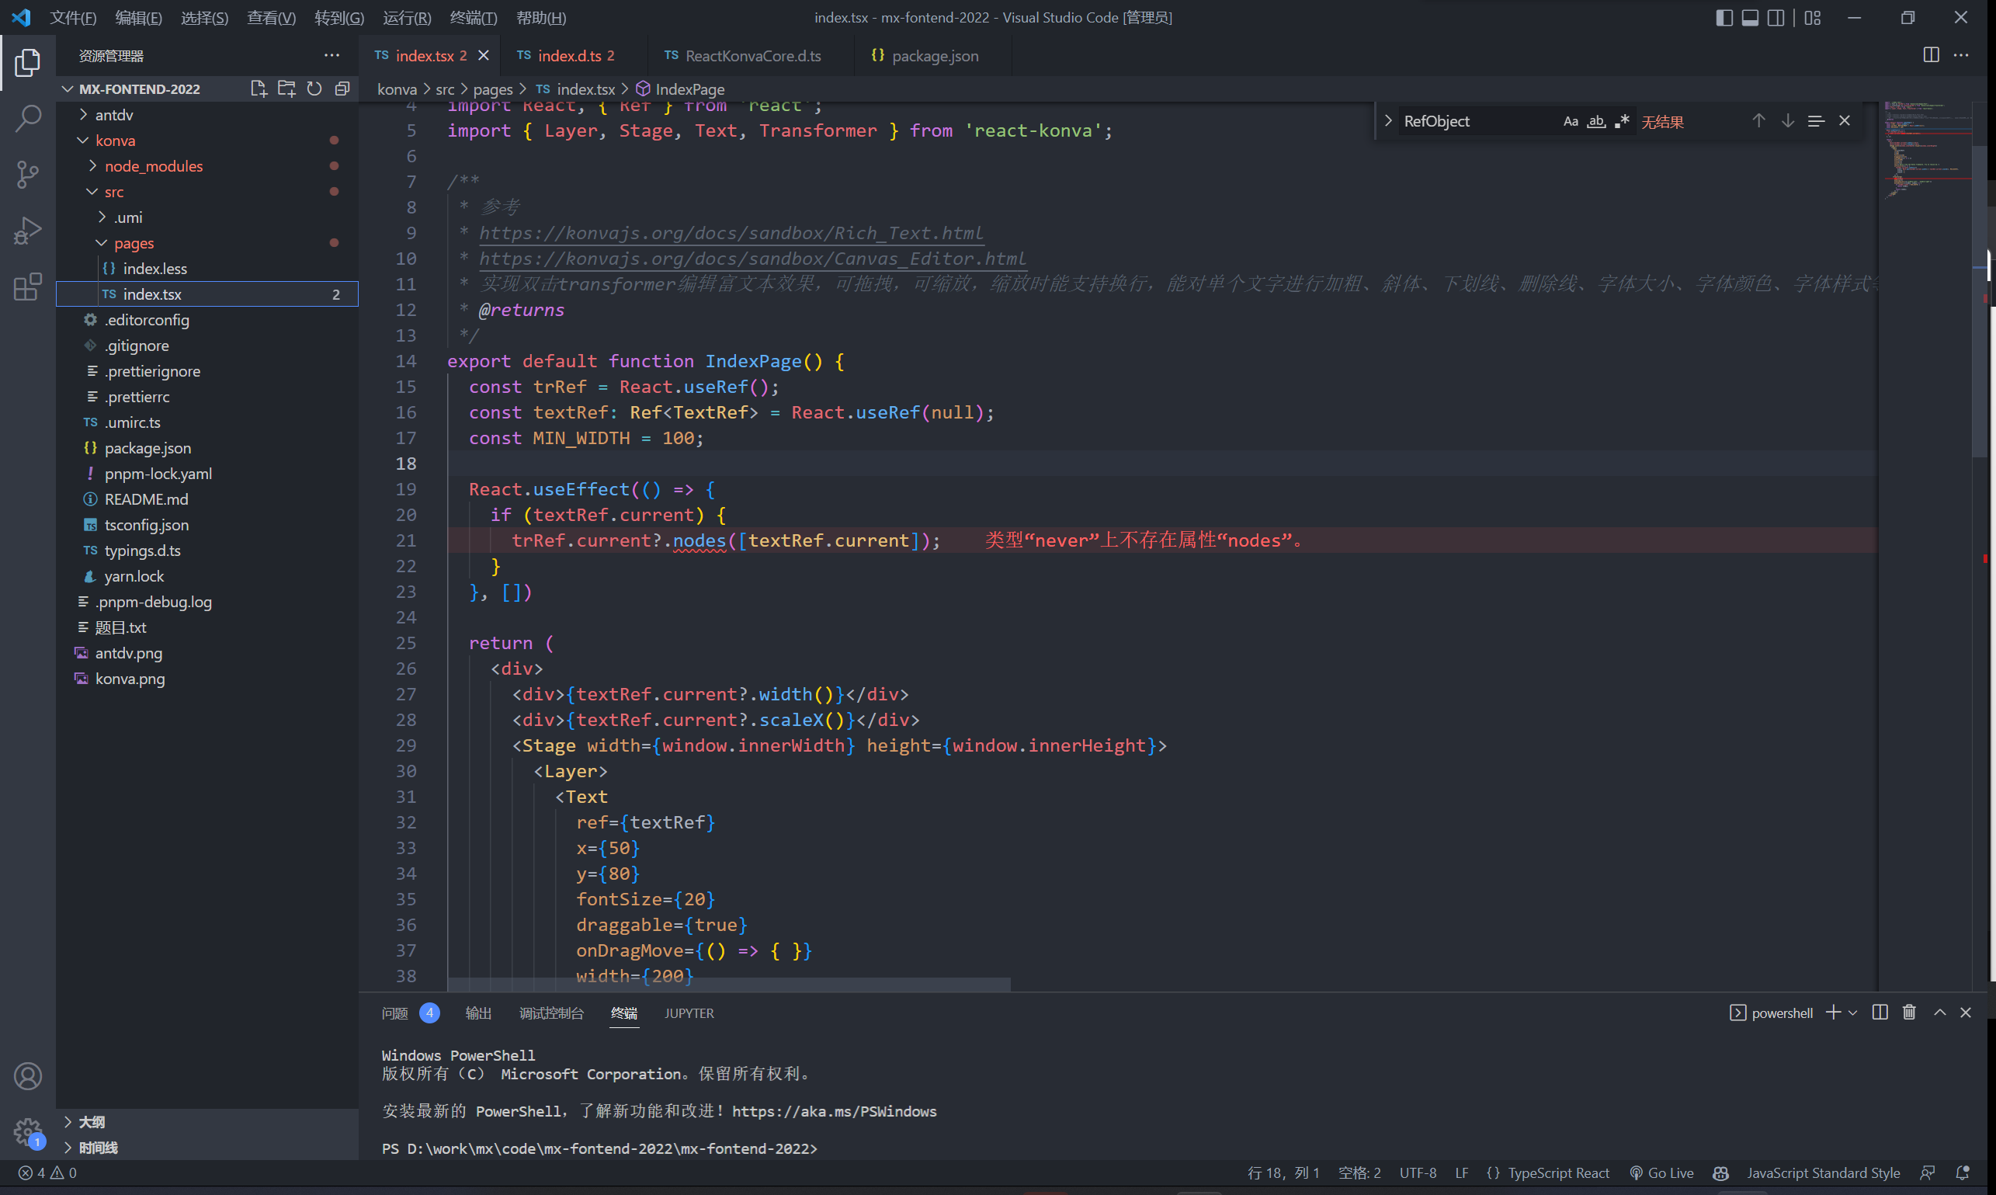Create a new folder in explorer
The width and height of the screenshot is (1996, 1195).
click(x=286, y=89)
